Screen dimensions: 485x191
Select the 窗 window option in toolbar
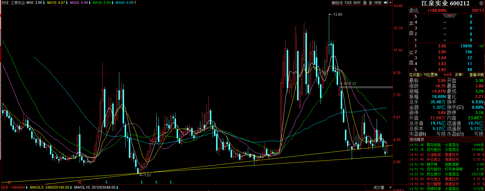(370, 3)
